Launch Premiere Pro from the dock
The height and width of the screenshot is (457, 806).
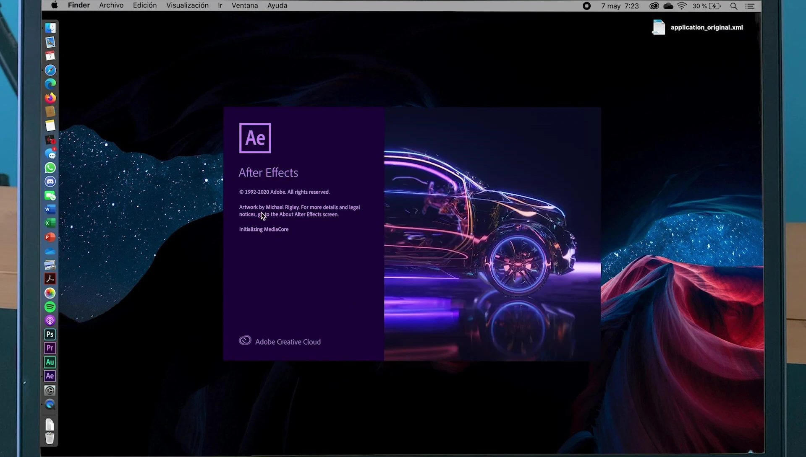point(50,348)
